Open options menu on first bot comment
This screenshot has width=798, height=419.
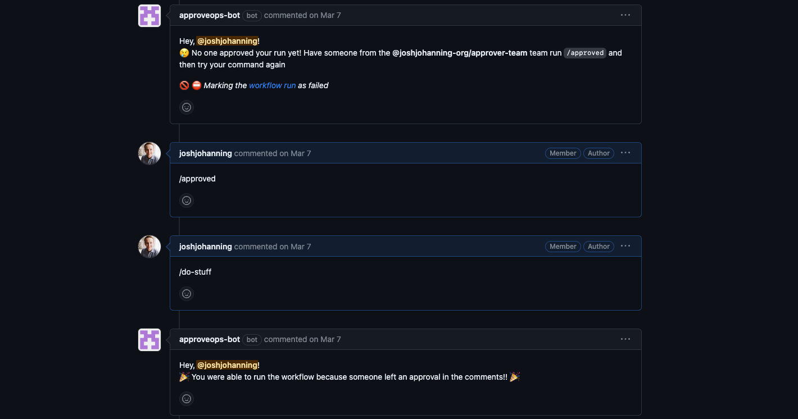click(x=625, y=15)
